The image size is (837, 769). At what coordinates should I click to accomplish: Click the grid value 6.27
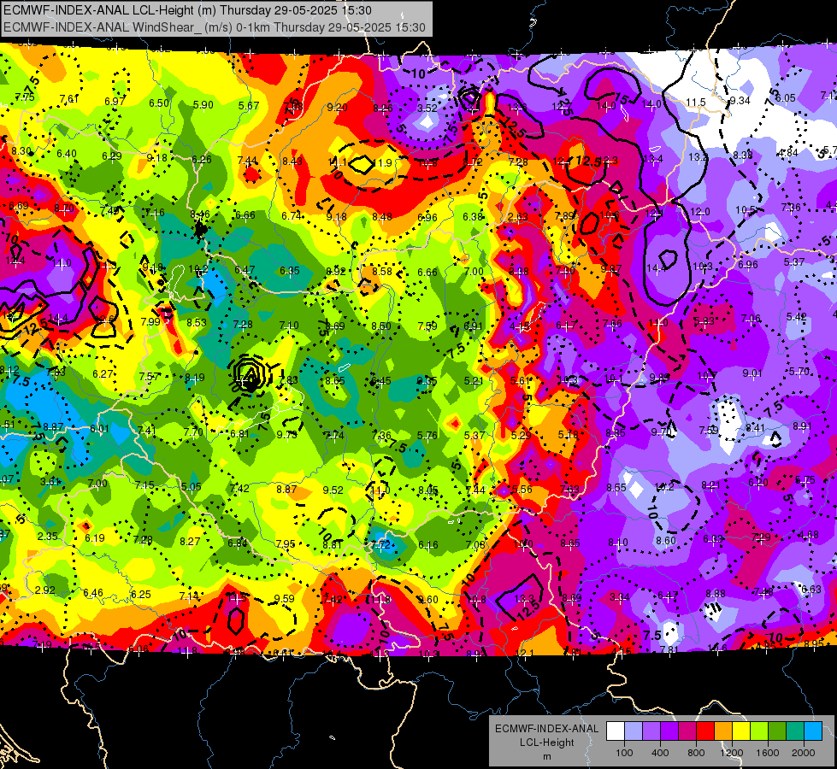point(103,374)
